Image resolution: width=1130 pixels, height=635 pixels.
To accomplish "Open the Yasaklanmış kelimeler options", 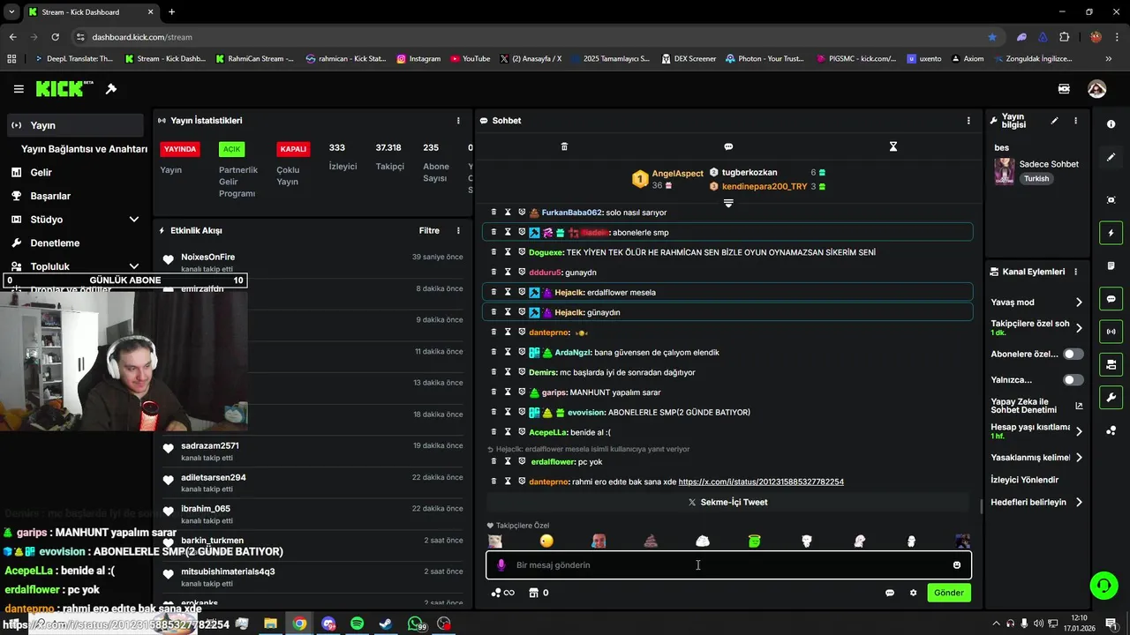I will point(1036,458).
